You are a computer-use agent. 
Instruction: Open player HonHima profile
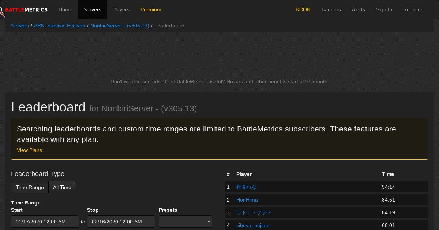coord(247,200)
